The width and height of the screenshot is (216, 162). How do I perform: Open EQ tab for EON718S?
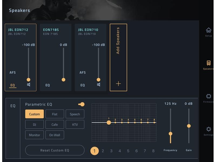48,85
